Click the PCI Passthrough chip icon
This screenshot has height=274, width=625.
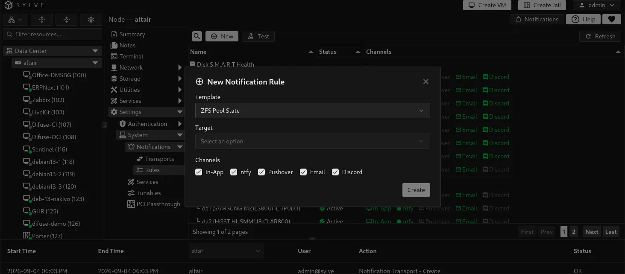[131, 204]
